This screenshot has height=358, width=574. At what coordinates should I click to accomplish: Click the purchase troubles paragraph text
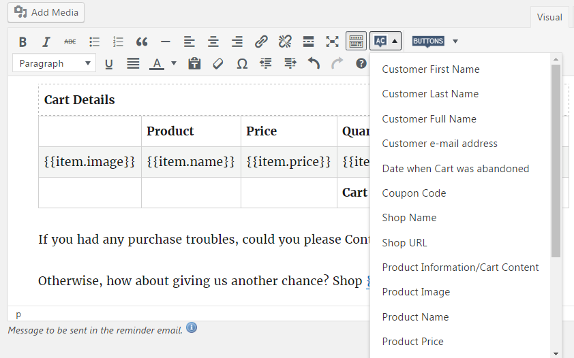[204, 240]
